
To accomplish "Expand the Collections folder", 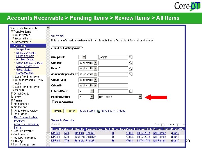I will coord(12,107).
